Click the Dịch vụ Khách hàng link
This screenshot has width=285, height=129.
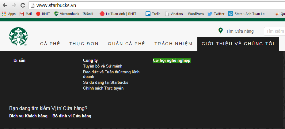coord(28,116)
